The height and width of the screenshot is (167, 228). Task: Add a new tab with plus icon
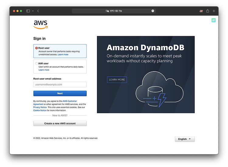coord(214,11)
